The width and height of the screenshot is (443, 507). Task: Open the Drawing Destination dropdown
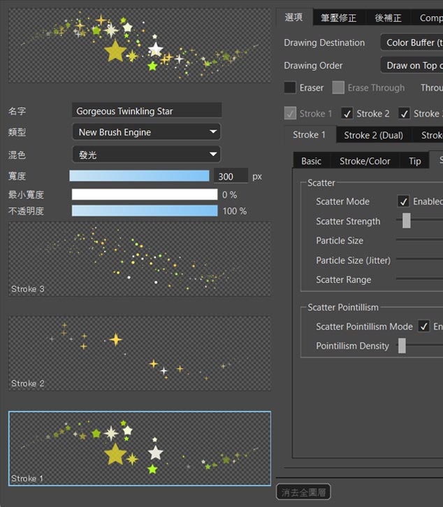click(412, 43)
